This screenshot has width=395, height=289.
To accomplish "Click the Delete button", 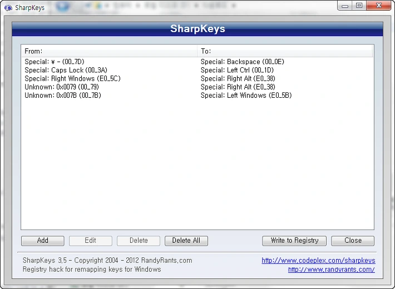I will tap(139, 241).
